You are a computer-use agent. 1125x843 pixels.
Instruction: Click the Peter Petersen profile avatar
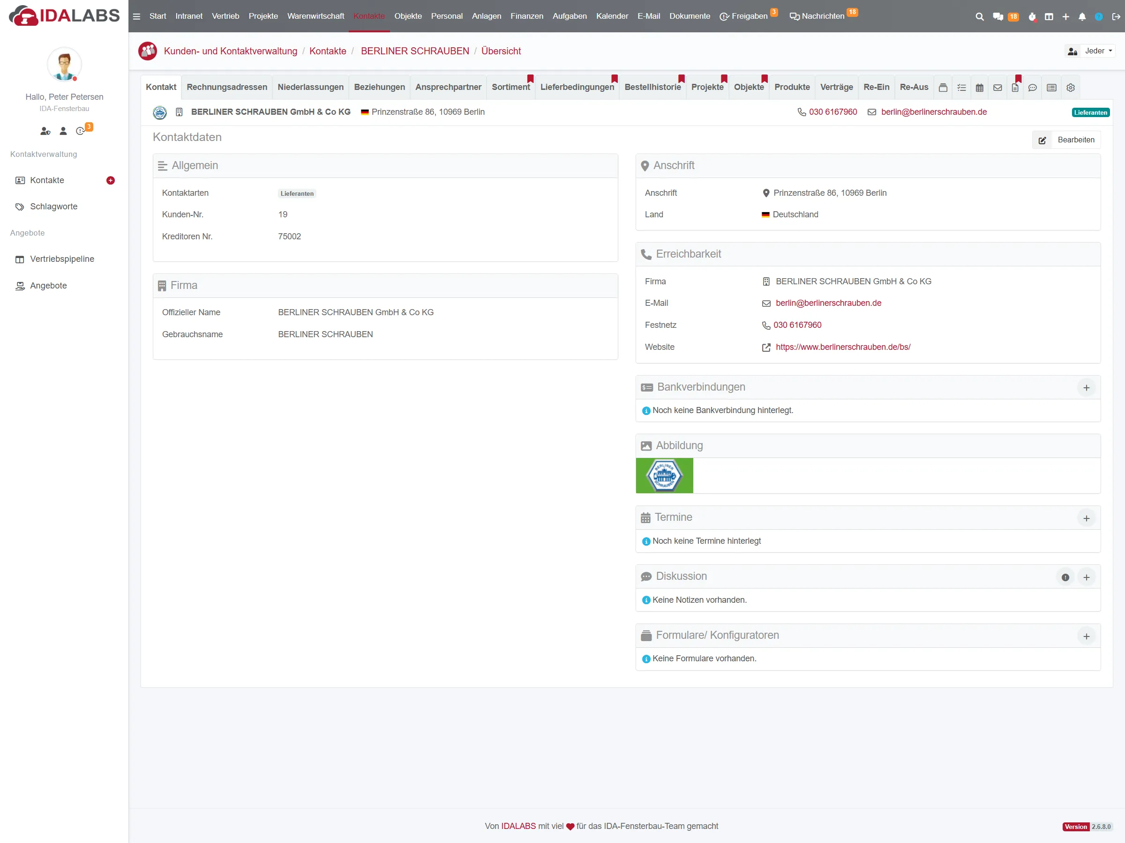(64, 65)
